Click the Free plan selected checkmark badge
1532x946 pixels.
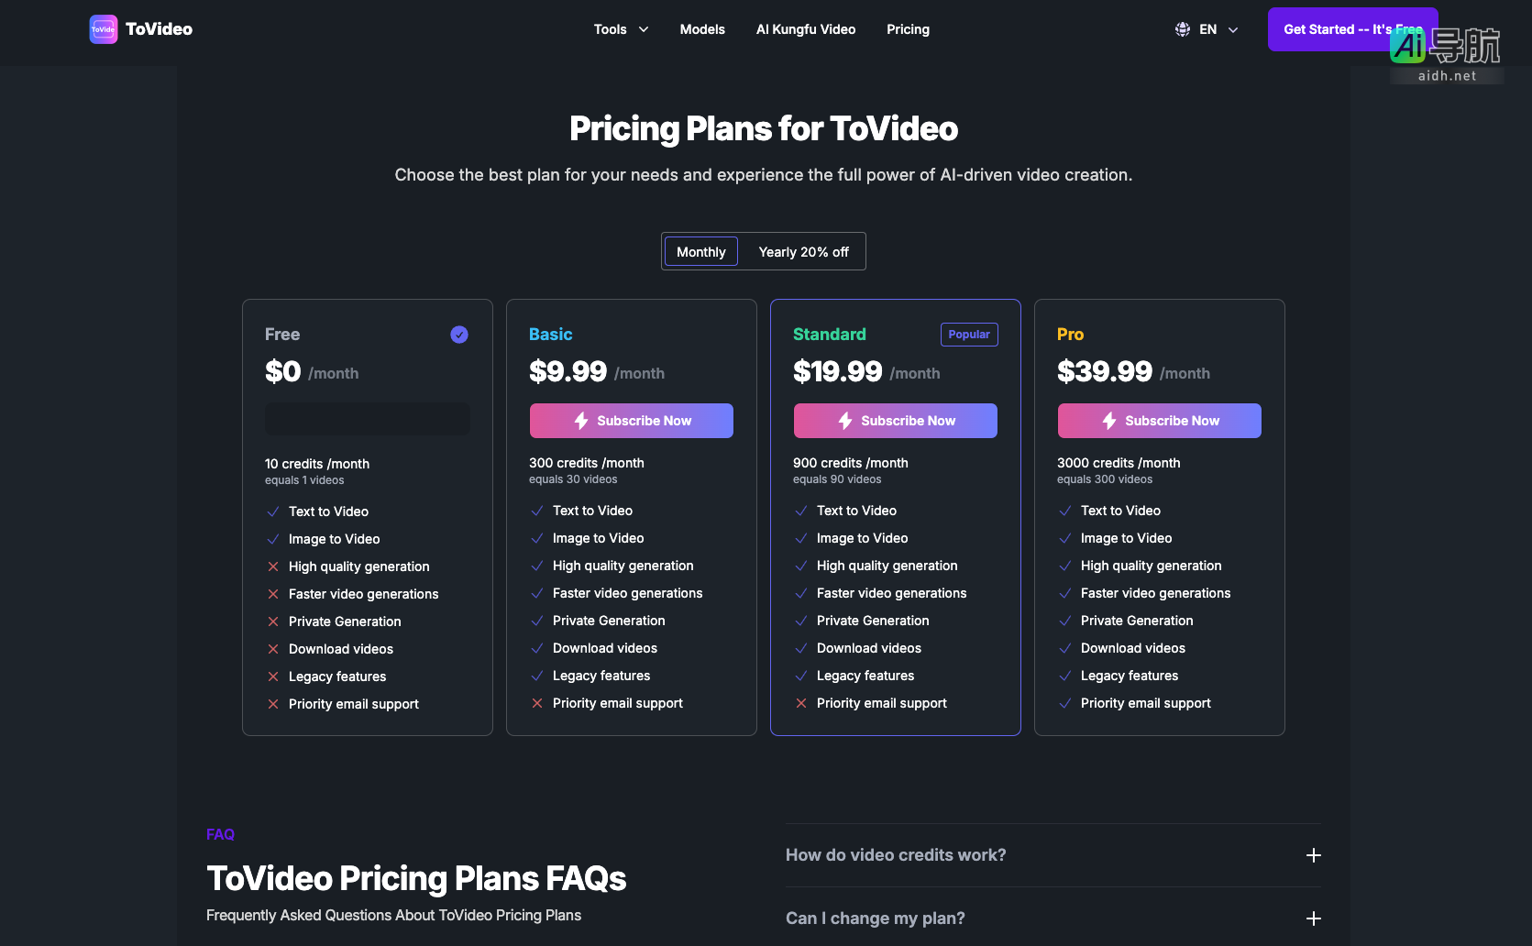459,335
